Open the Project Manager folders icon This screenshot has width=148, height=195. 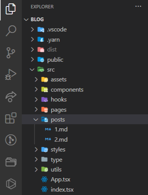(11, 162)
